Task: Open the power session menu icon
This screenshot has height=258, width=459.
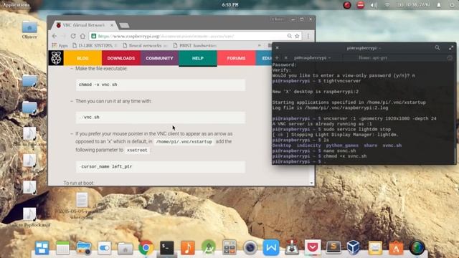Action: click(x=452, y=5)
